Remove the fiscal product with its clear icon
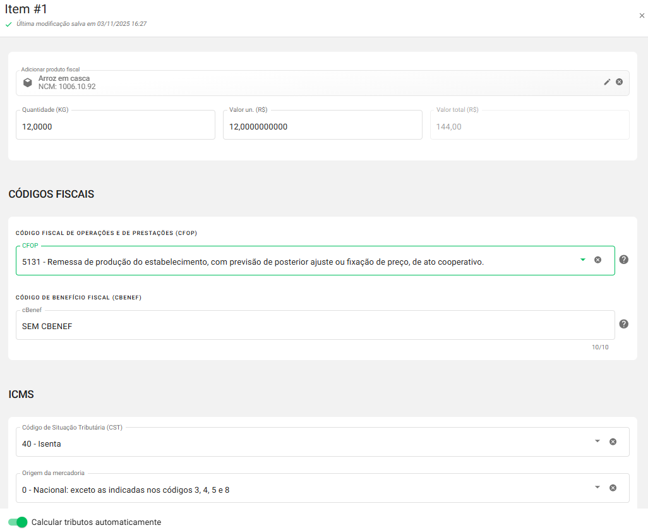The width and height of the screenshot is (648, 530). point(619,82)
